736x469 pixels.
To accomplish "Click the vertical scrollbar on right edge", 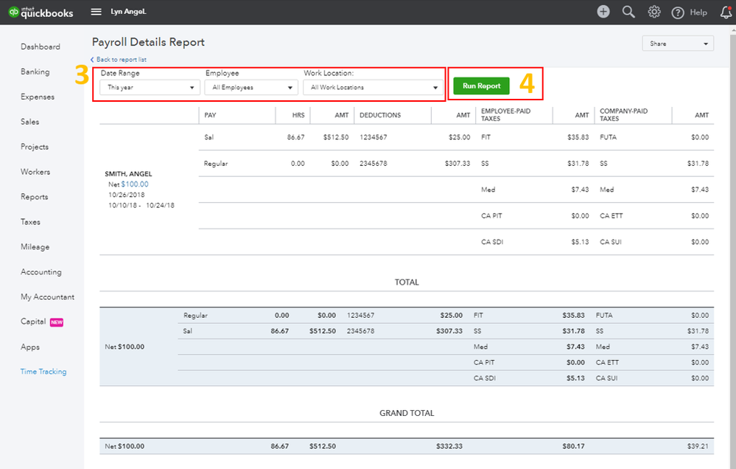I will 733,235.
